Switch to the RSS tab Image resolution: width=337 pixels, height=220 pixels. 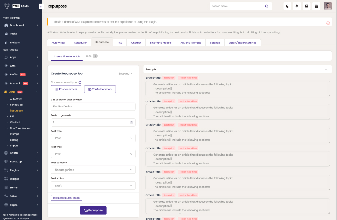pos(120,43)
